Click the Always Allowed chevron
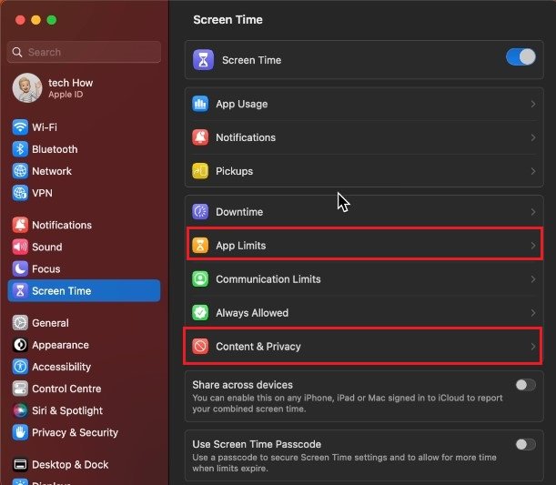 [x=533, y=313]
